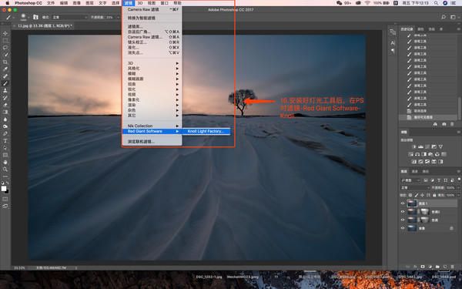Expand the 模糊画廊 submenu
This screenshot has height=289, width=462.
152,79
